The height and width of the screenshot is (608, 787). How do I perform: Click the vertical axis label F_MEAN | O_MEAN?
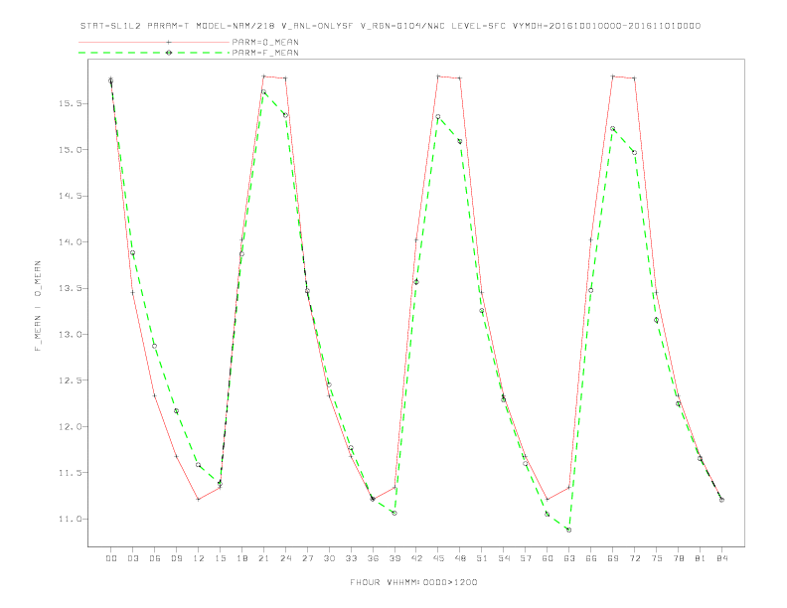click(38, 306)
